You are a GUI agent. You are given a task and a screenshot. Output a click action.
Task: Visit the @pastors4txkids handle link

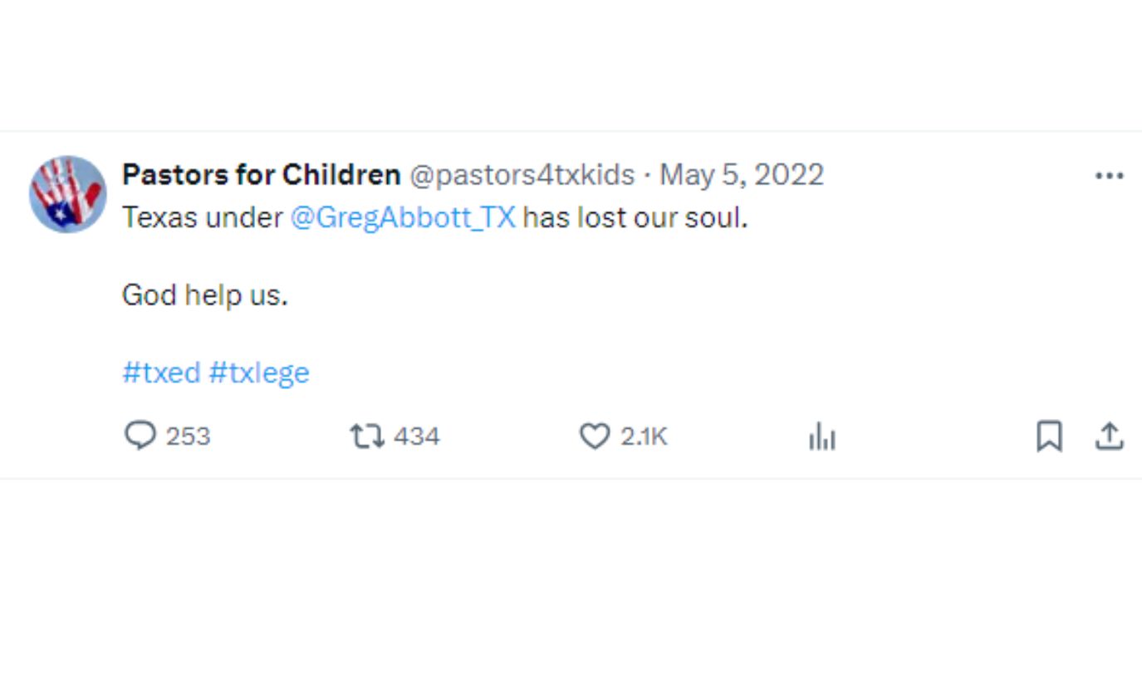pyautogui.click(x=522, y=175)
